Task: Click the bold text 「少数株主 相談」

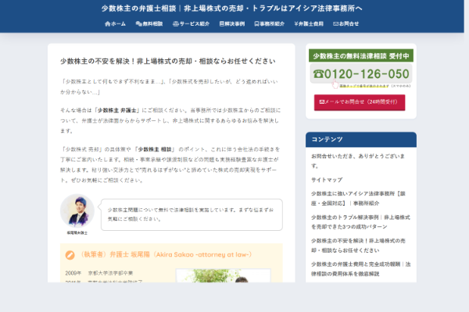Action: click(x=155, y=149)
